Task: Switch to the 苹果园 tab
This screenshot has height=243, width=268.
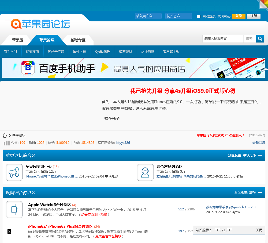Action: tap(18, 40)
